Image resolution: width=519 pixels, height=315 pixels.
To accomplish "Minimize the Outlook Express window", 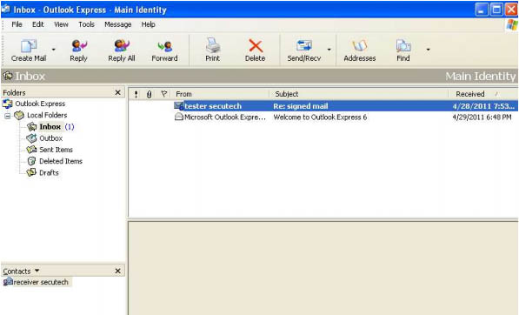I will 482,10.
